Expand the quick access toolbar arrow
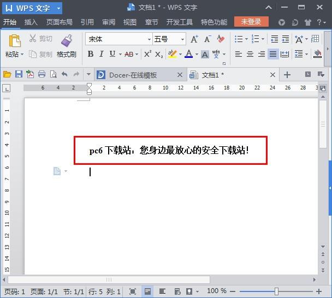332x298 pixels. [88, 74]
